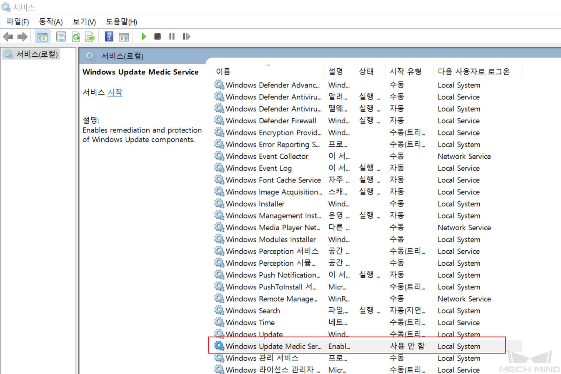Click the 실행 status of Windows Event Log
This screenshot has width=561, height=374.
(x=369, y=168)
